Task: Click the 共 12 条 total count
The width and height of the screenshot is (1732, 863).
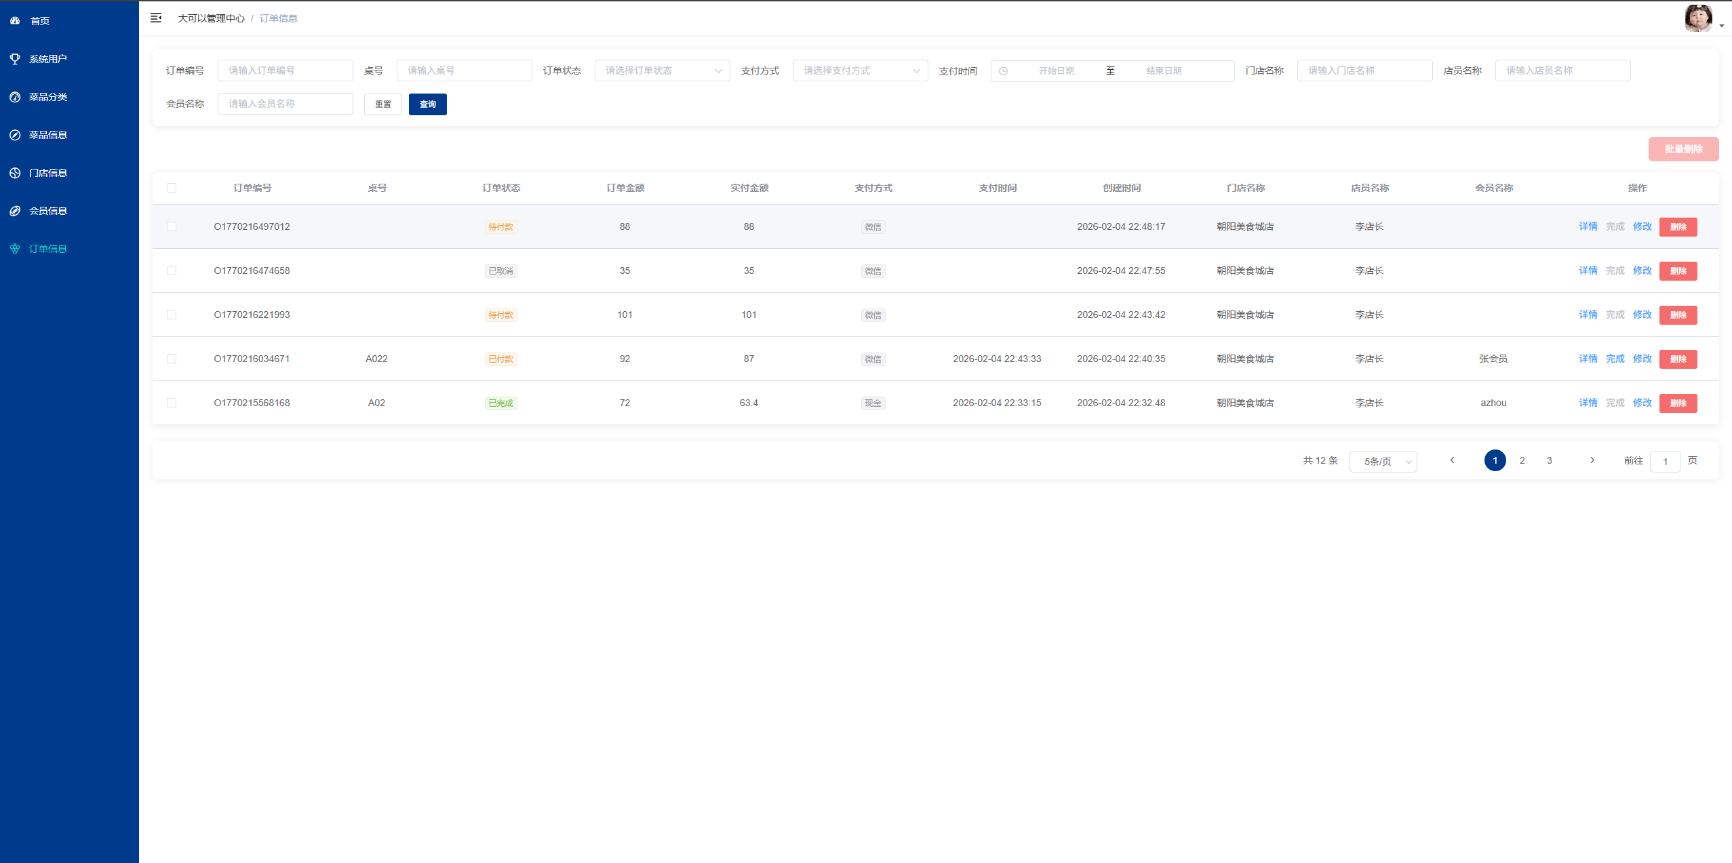Action: pos(1320,460)
